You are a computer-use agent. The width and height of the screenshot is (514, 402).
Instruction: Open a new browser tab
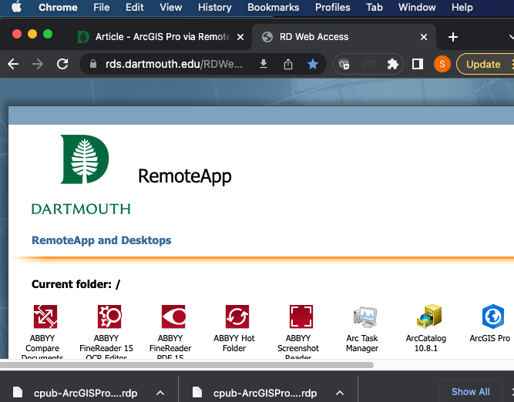(x=453, y=37)
